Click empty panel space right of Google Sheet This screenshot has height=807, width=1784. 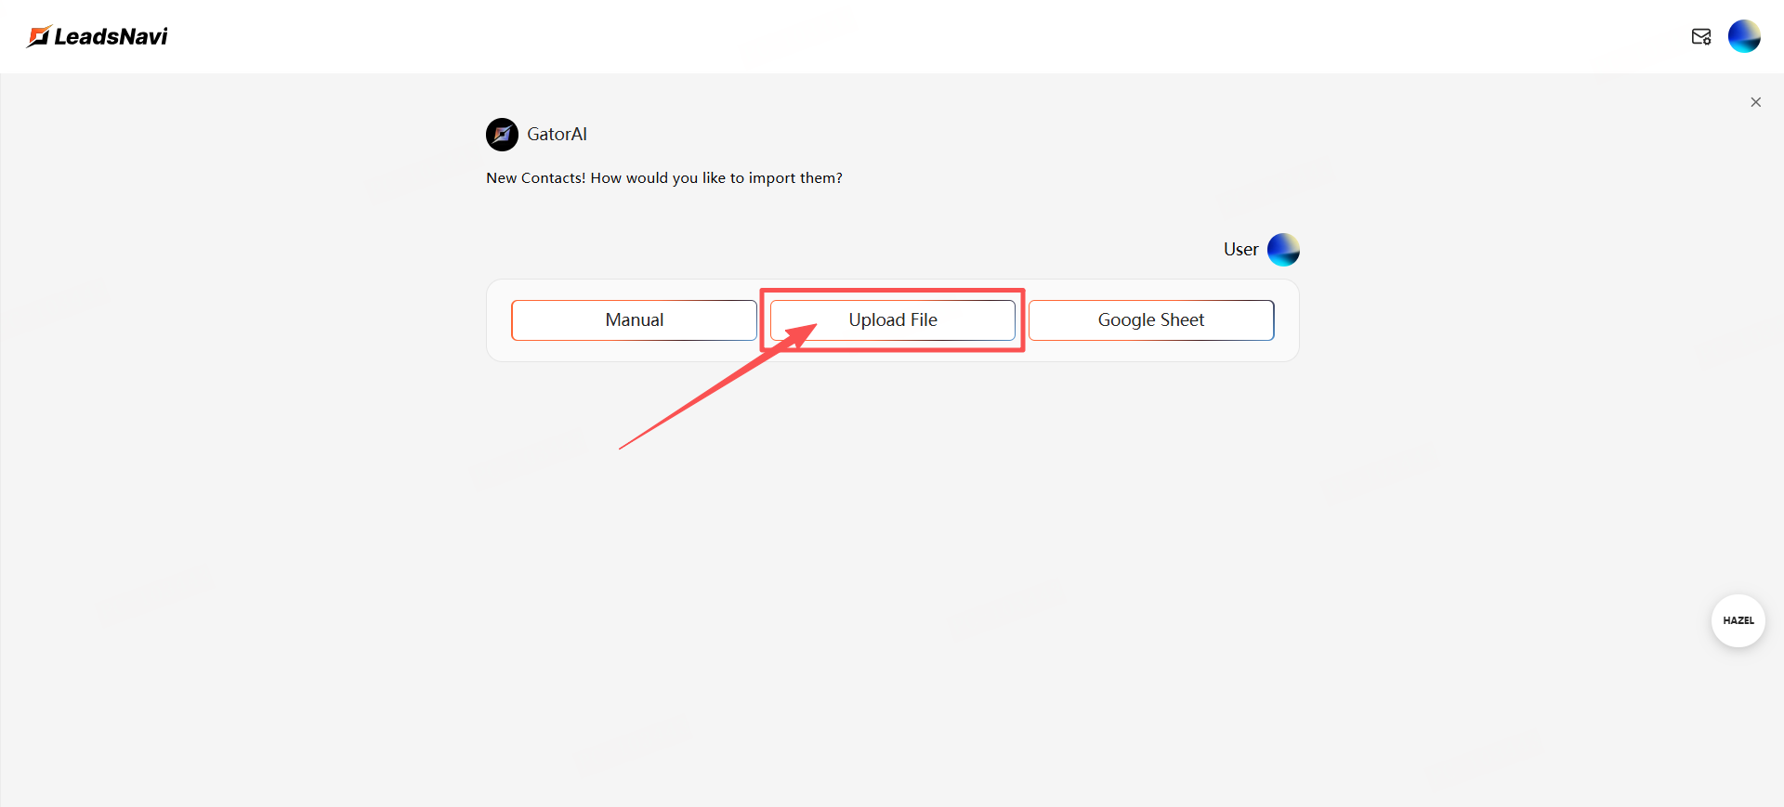1286,320
